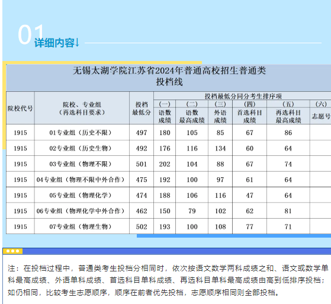Click the minimum score 501 cell
Image resolution: width=331 pixels, height=304 pixels.
click(142, 164)
